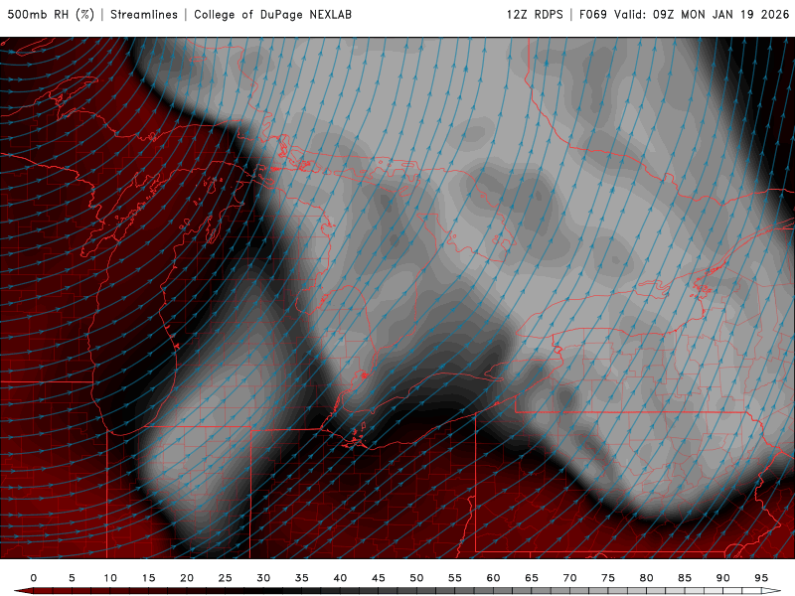Image resolution: width=795 pixels, height=596 pixels.
Task: Click the '45' value on the color scale
Action: click(379, 578)
